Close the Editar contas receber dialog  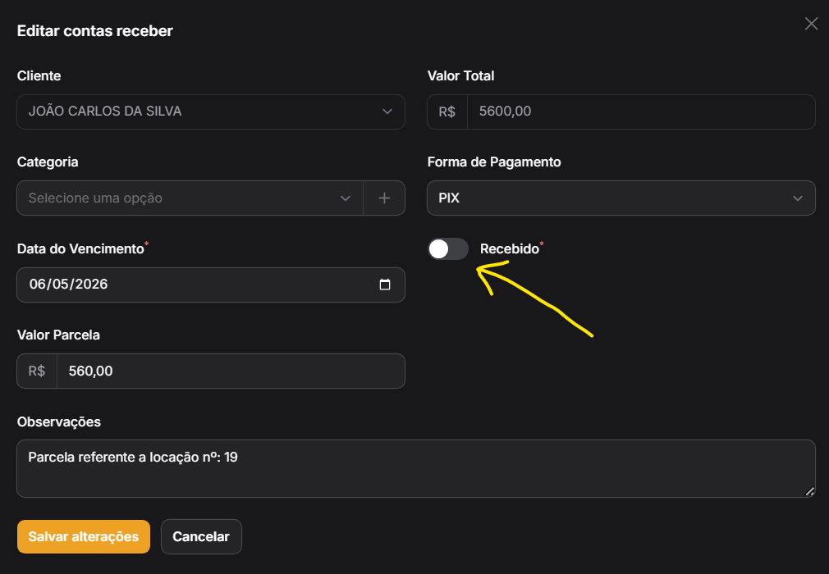tap(811, 24)
